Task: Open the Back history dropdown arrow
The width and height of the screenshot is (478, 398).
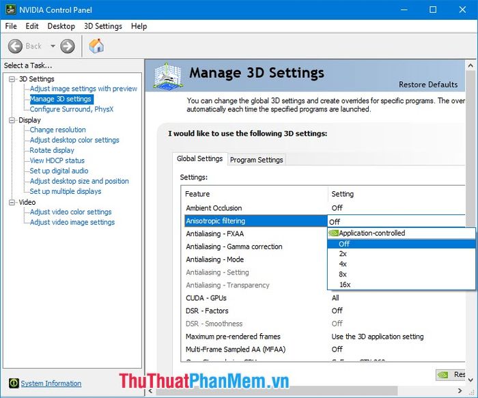Action: tap(53, 46)
